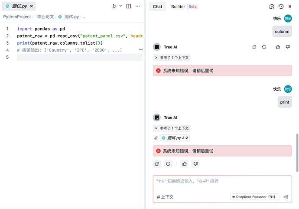The width and height of the screenshot is (299, 209).
Task: Close the 测试.py editor tab
Action: (32, 7)
